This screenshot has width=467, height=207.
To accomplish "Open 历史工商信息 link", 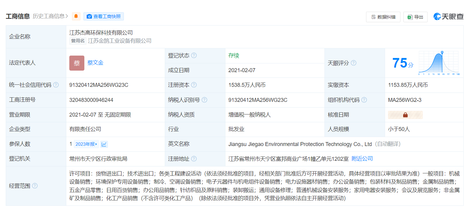I will pos(50,16).
